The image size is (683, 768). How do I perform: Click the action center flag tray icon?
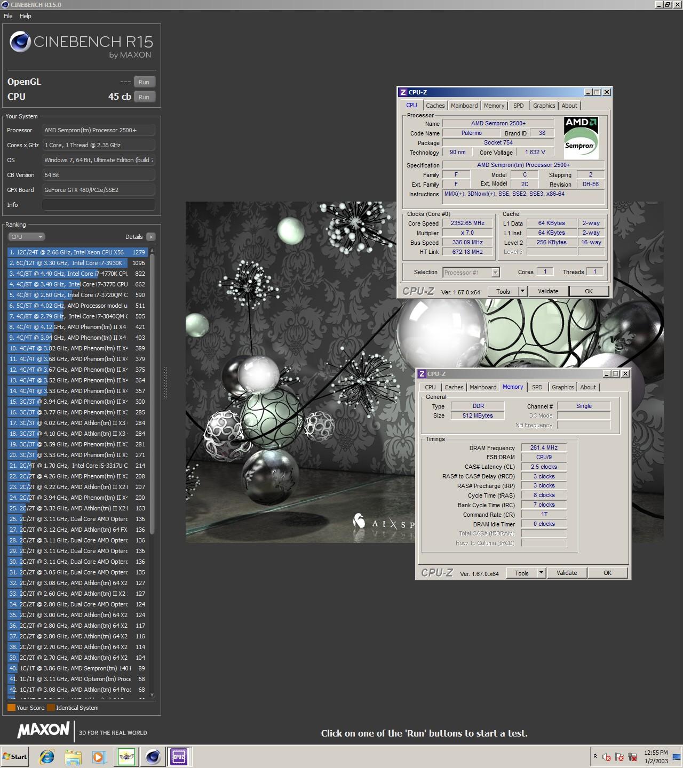click(x=620, y=757)
